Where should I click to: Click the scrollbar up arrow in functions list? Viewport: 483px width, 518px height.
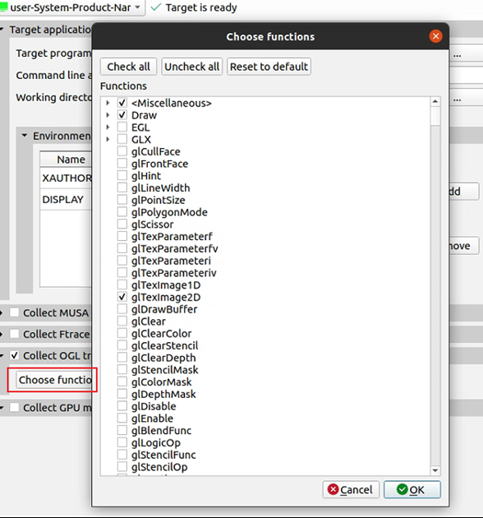click(x=435, y=102)
